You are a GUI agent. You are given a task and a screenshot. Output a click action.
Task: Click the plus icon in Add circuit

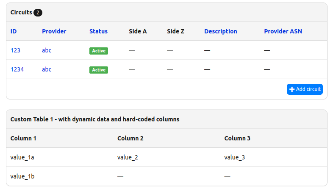coord(291,89)
